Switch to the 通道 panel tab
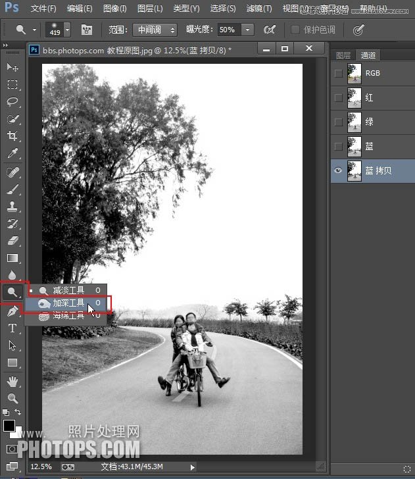 pyautogui.click(x=368, y=55)
